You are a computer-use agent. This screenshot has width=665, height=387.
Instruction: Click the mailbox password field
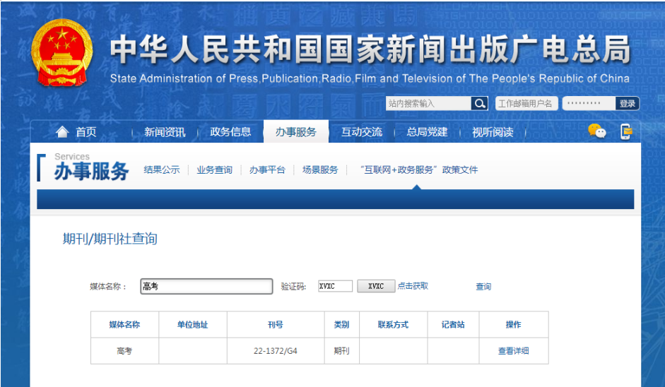tap(589, 103)
